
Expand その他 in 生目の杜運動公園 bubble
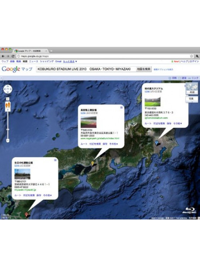click(x=47, y=195)
